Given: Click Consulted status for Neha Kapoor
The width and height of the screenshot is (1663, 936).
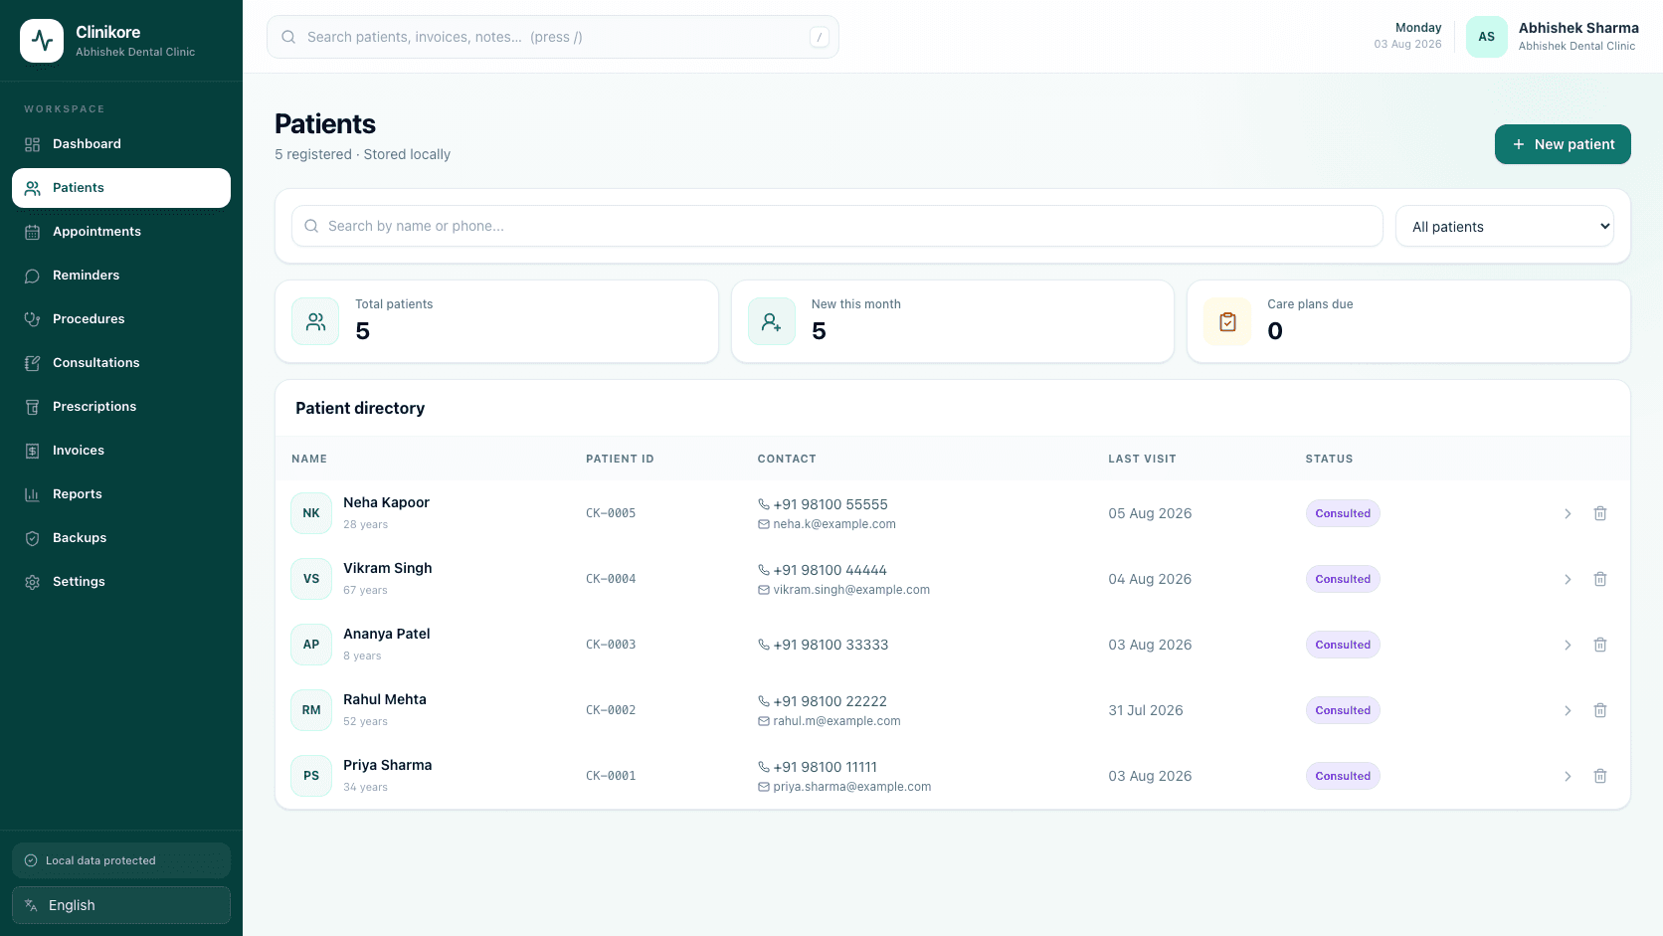Looking at the screenshot, I should [x=1343, y=513].
